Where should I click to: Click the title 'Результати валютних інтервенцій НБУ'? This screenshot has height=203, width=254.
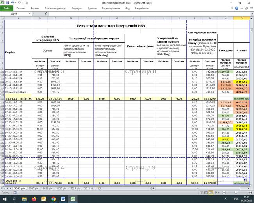tap(111, 26)
